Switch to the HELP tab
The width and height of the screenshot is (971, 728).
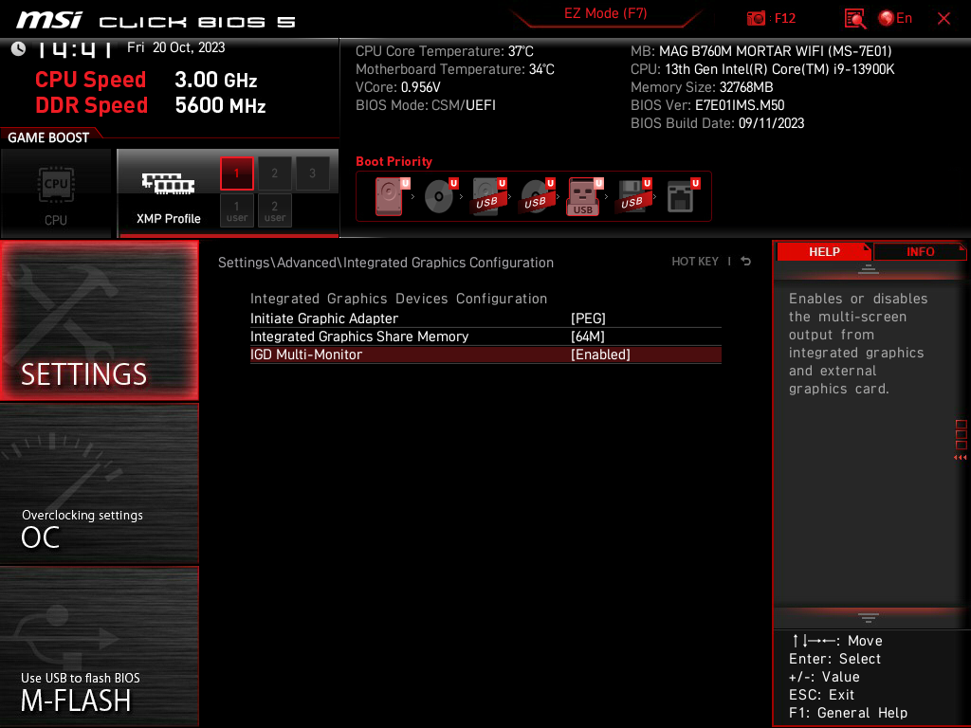coord(824,251)
